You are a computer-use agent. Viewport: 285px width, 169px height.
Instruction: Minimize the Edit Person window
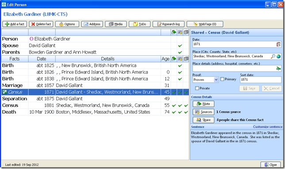268,4
